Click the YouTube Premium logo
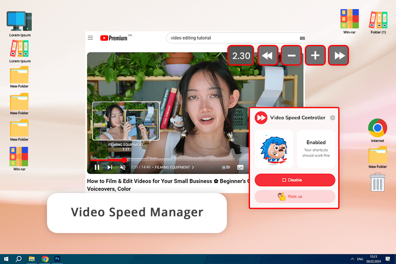The width and height of the screenshot is (396, 264). [x=114, y=38]
